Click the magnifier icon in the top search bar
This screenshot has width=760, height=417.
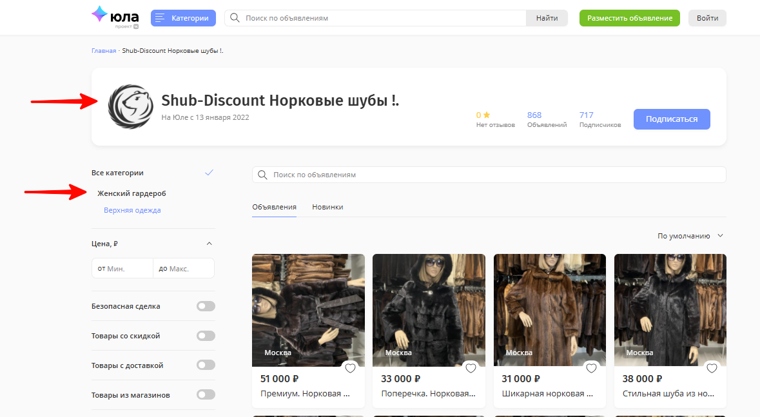(x=234, y=17)
